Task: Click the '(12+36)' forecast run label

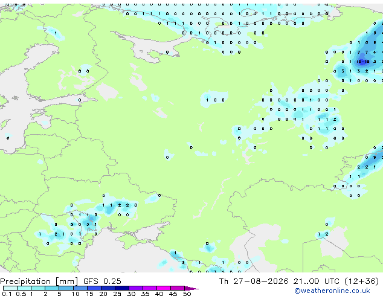Action: coord(362,282)
